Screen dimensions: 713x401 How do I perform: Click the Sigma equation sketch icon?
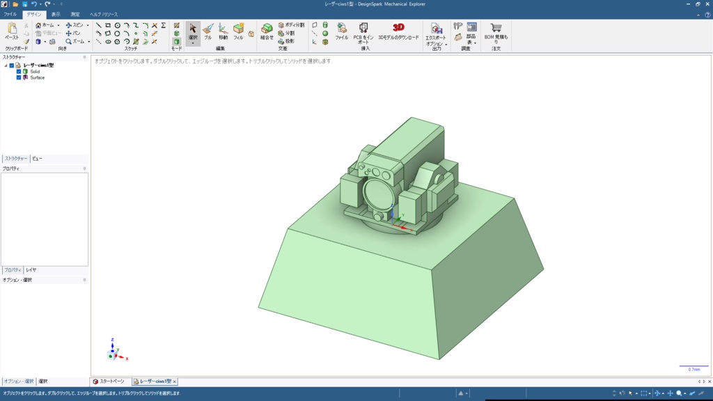click(163, 25)
